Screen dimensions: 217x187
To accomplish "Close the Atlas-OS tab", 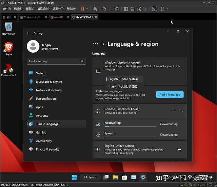I will (x=68, y=17).
